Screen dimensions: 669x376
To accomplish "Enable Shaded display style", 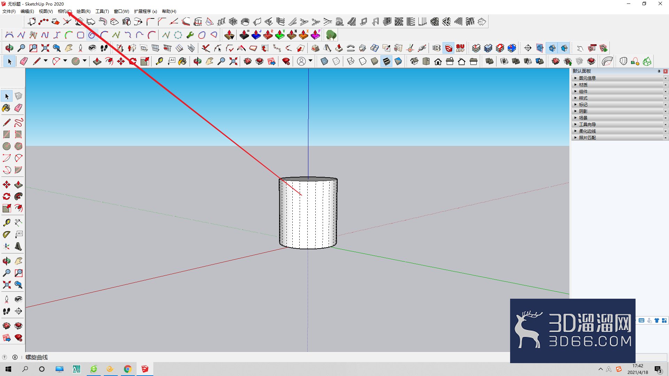I will (375, 62).
